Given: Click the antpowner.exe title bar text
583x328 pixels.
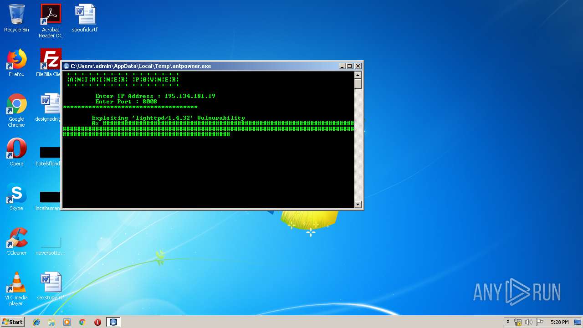Looking at the screenshot, I should pyautogui.click(x=141, y=66).
